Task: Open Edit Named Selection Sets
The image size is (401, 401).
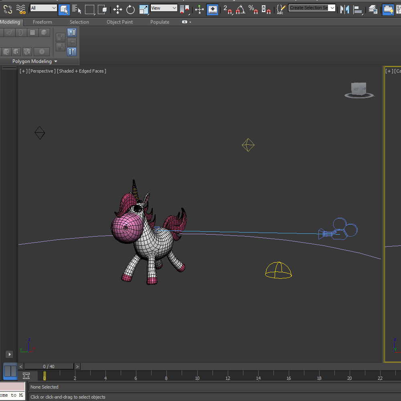Action: point(281,10)
